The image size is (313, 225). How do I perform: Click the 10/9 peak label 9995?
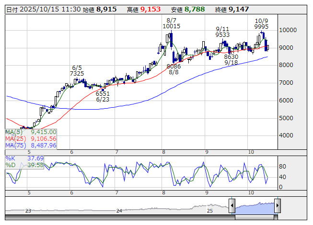coord(261,26)
